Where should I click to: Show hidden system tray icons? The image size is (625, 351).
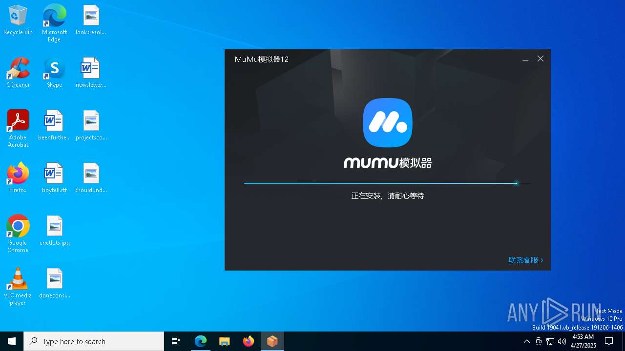coord(526,341)
